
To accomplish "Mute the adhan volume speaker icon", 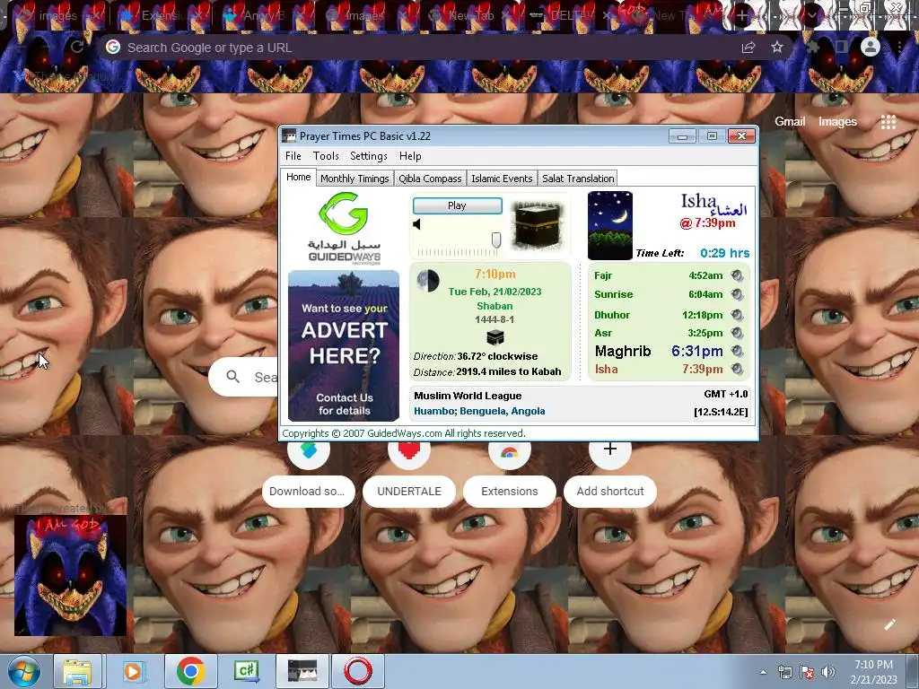I will 416,223.
